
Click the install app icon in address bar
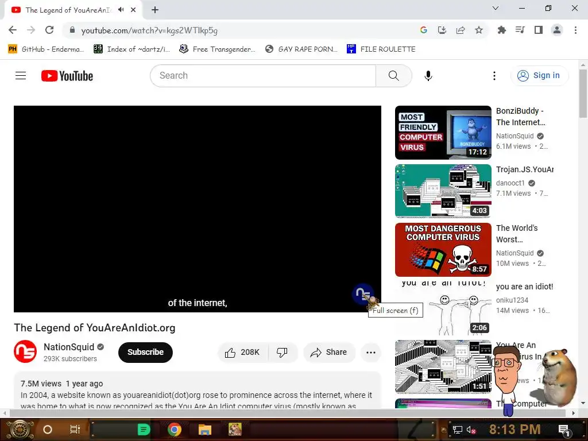point(442,30)
